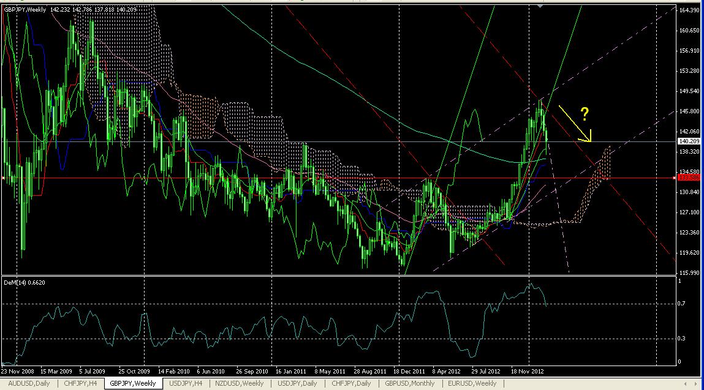Image resolution: width=704 pixels, height=390 pixels.
Task: Click the 153.280 price axis label
Action: click(x=689, y=71)
